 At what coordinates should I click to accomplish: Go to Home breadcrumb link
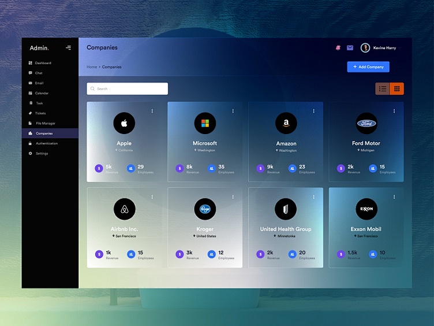tap(92, 67)
